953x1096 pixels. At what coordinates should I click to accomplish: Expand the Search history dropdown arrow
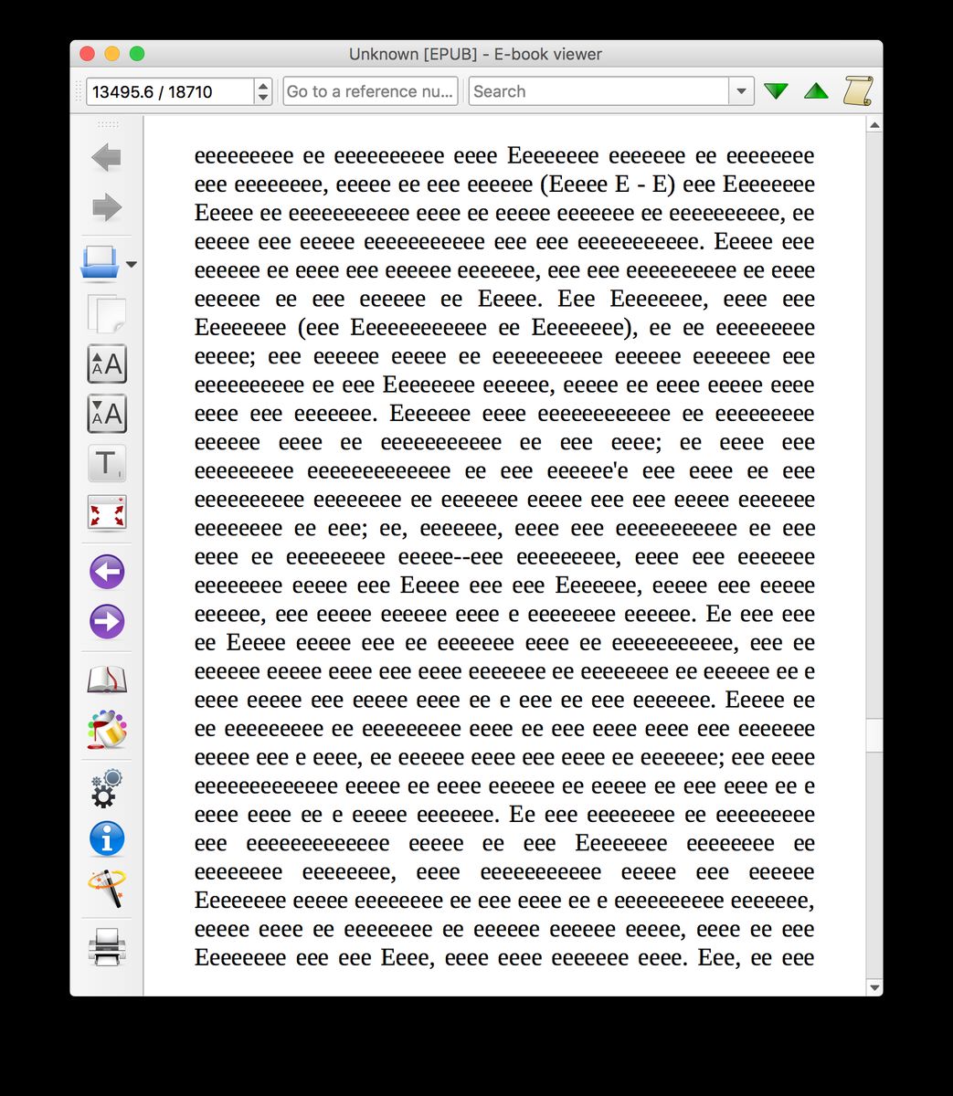pos(741,91)
